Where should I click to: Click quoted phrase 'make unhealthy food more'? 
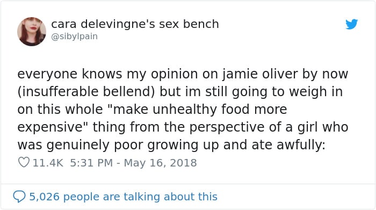click(199, 110)
